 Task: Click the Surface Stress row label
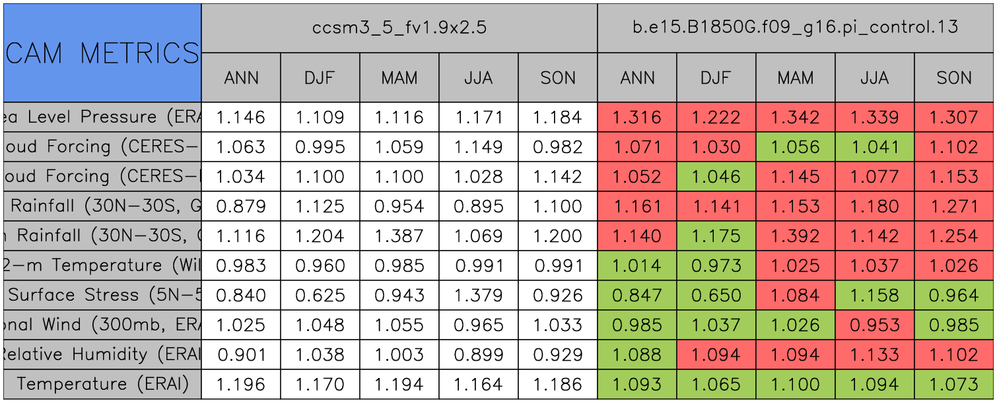(x=102, y=295)
